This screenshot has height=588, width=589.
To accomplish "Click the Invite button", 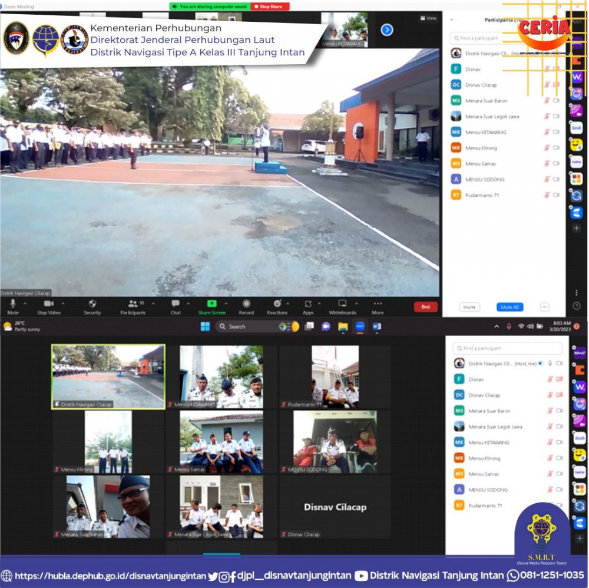I will pos(469,307).
